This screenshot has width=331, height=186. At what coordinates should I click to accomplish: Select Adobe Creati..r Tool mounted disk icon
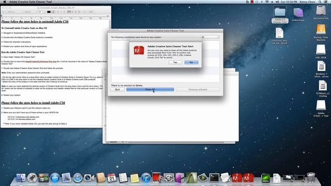[x=321, y=109]
